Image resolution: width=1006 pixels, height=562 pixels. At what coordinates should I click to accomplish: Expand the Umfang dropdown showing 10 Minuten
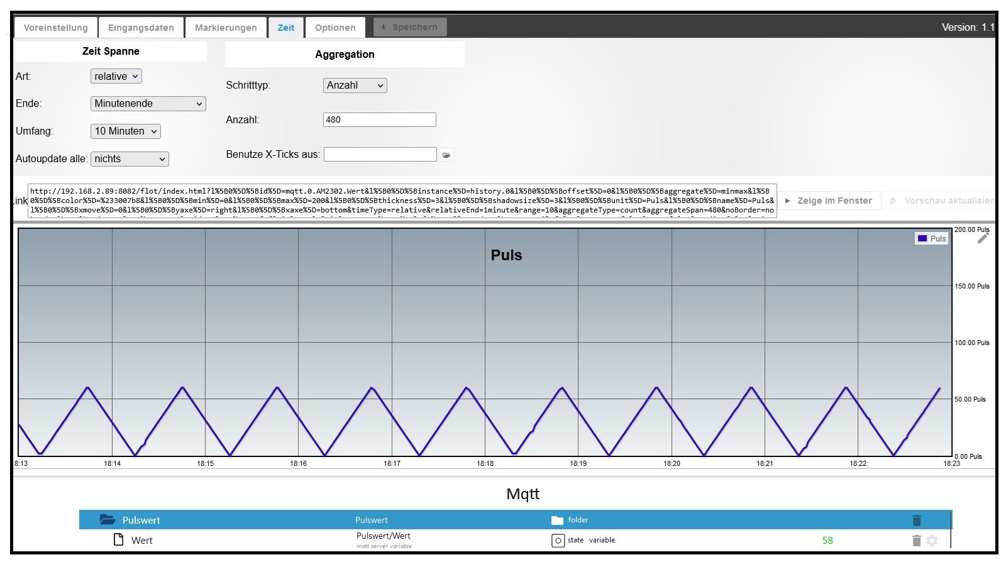point(126,131)
